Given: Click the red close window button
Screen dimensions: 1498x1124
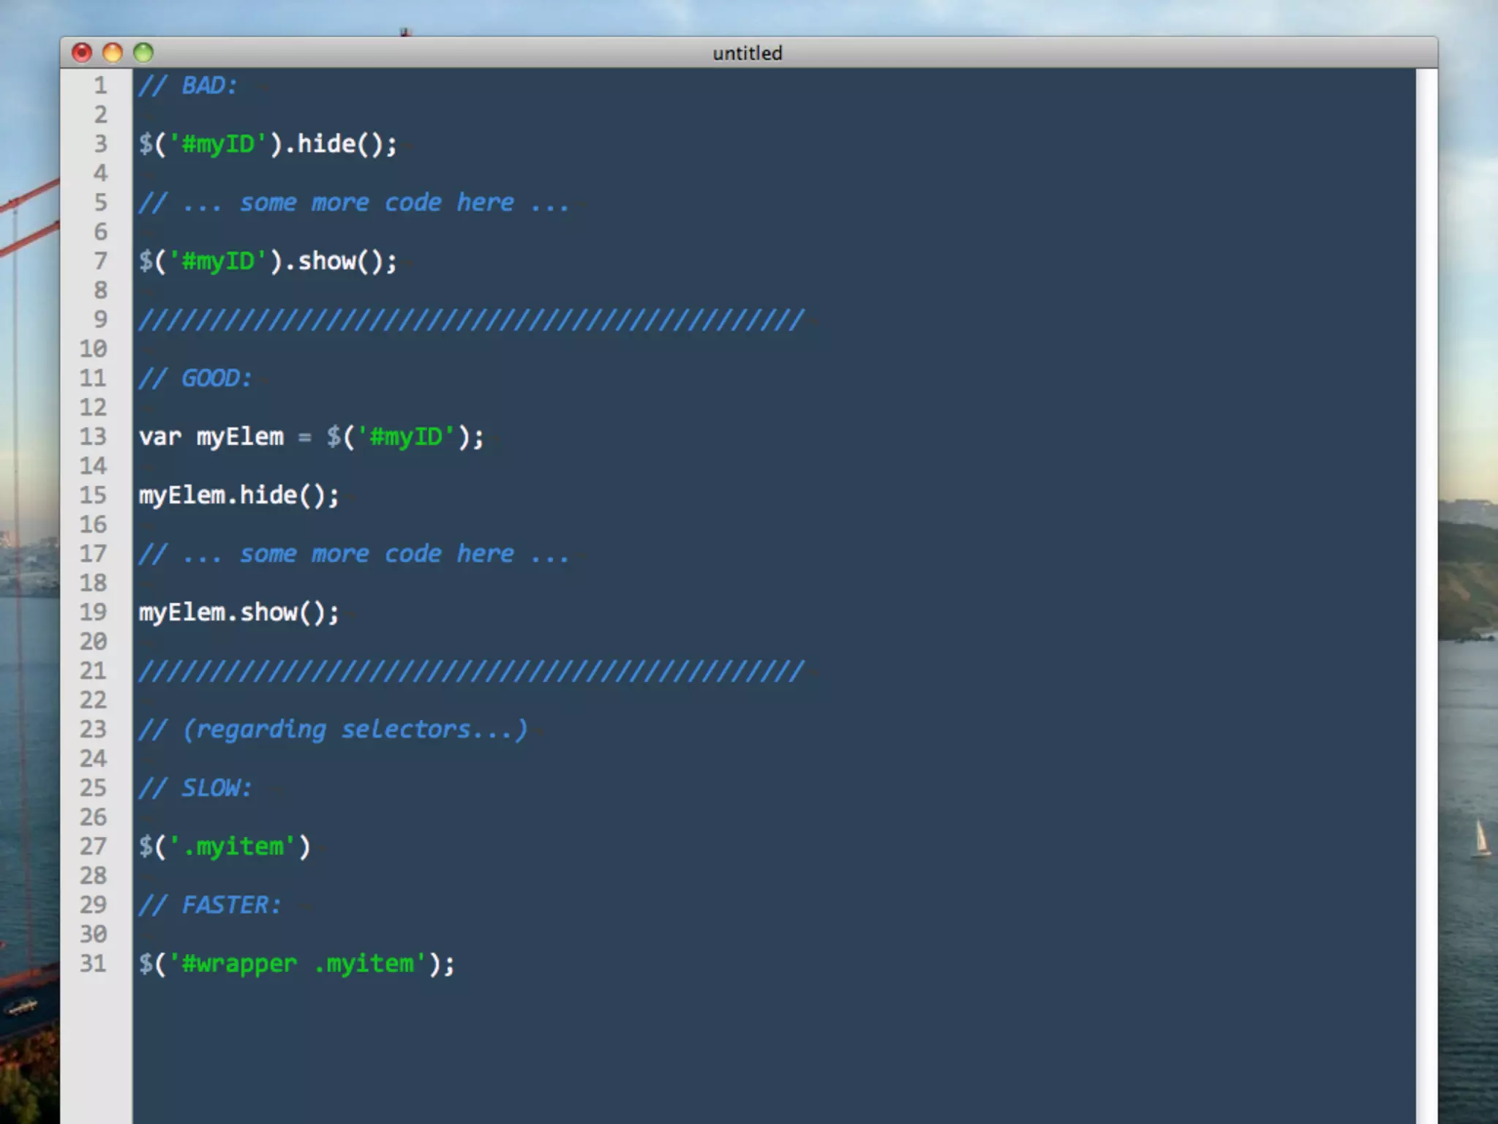Looking at the screenshot, I should [82, 53].
